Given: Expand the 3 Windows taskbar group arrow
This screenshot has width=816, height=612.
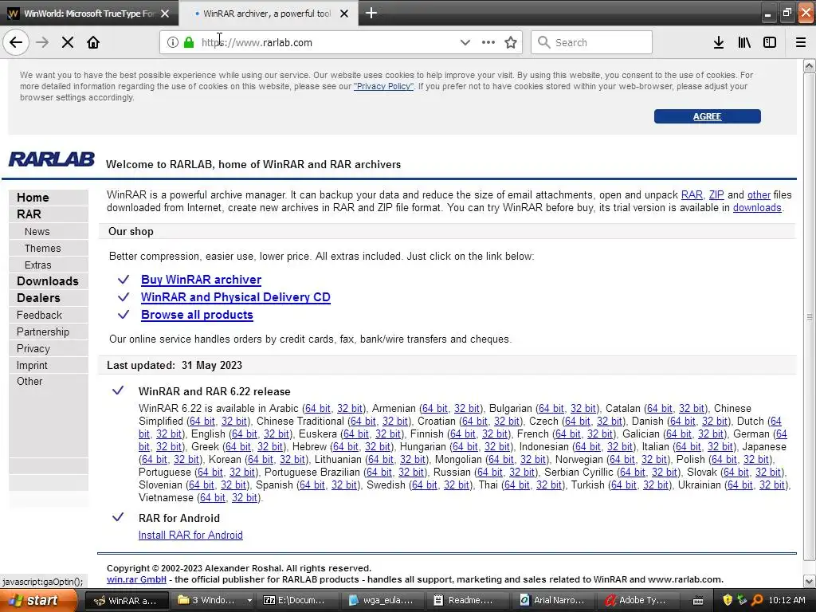Looking at the screenshot, I should (249, 601).
